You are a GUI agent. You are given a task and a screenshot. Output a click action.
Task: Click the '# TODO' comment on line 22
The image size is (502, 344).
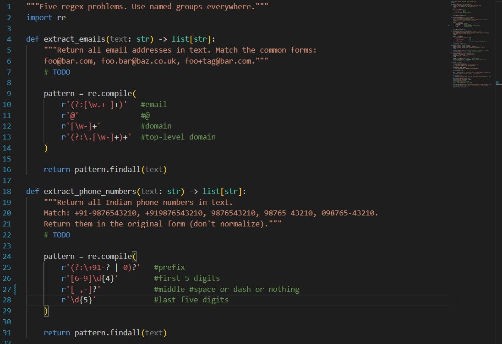tap(57, 235)
